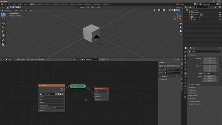The height and width of the screenshot is (125, 222).
Task: Enable rendered viewport shading mode
Action: pos(179,10)
